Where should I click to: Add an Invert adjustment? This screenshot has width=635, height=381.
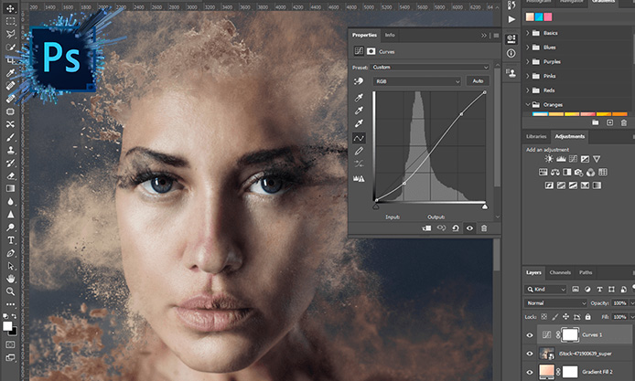[x=549, y=185]
